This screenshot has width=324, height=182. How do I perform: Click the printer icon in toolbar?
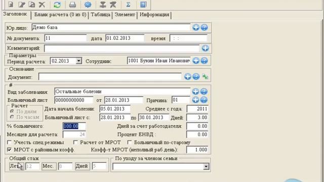(x=72, y=5)
